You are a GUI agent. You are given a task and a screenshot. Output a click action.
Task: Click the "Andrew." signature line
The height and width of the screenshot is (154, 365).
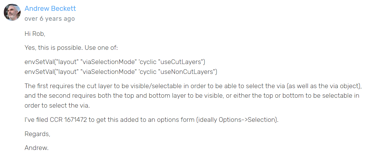[36, 148]
